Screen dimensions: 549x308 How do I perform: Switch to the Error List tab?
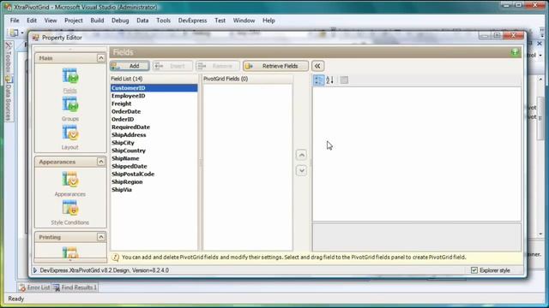(x=34, y=287)
